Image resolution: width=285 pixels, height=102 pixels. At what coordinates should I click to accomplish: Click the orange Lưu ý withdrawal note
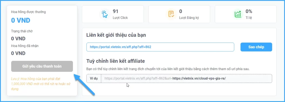click(41, 84)
